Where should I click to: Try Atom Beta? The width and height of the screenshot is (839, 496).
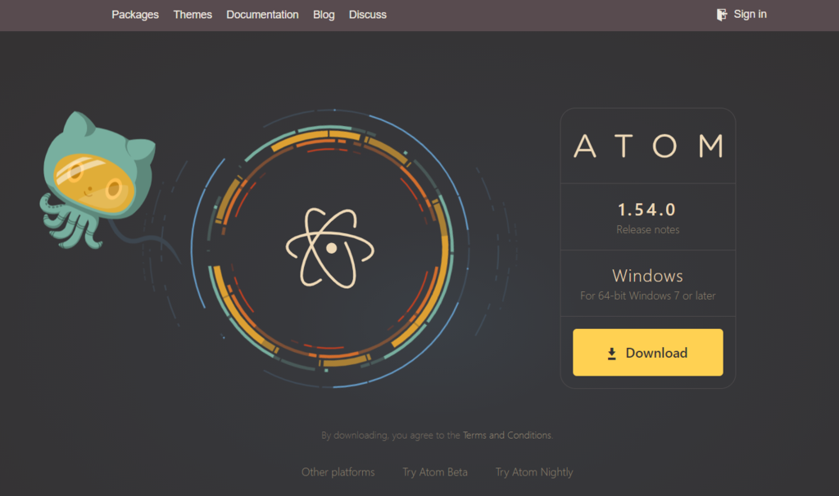tap(434, 471)
